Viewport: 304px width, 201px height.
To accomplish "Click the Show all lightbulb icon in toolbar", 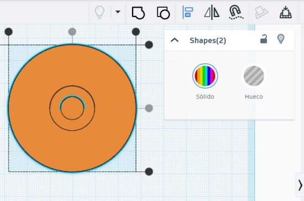I will click(x=99, y=12).
